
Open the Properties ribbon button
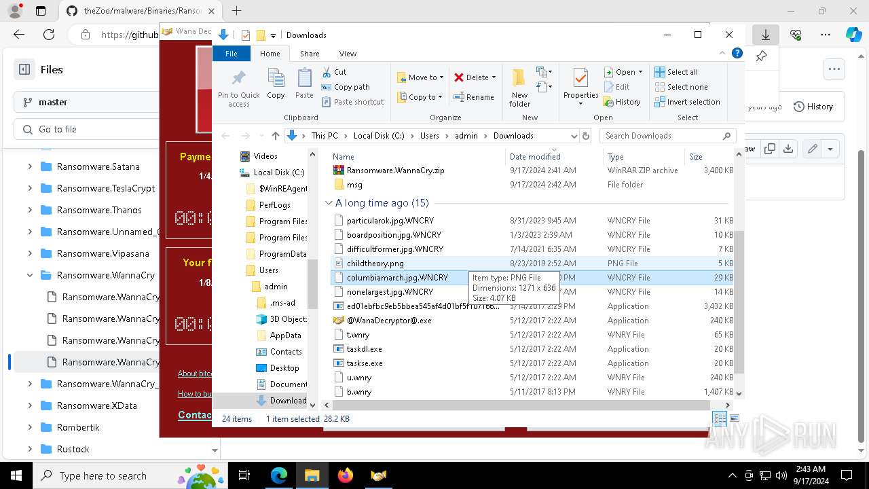tap(580, 87)
